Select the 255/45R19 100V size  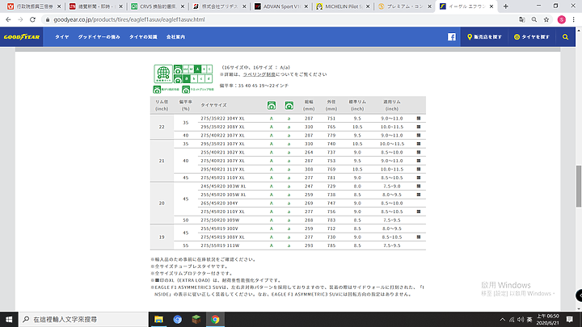pos(219,228)
